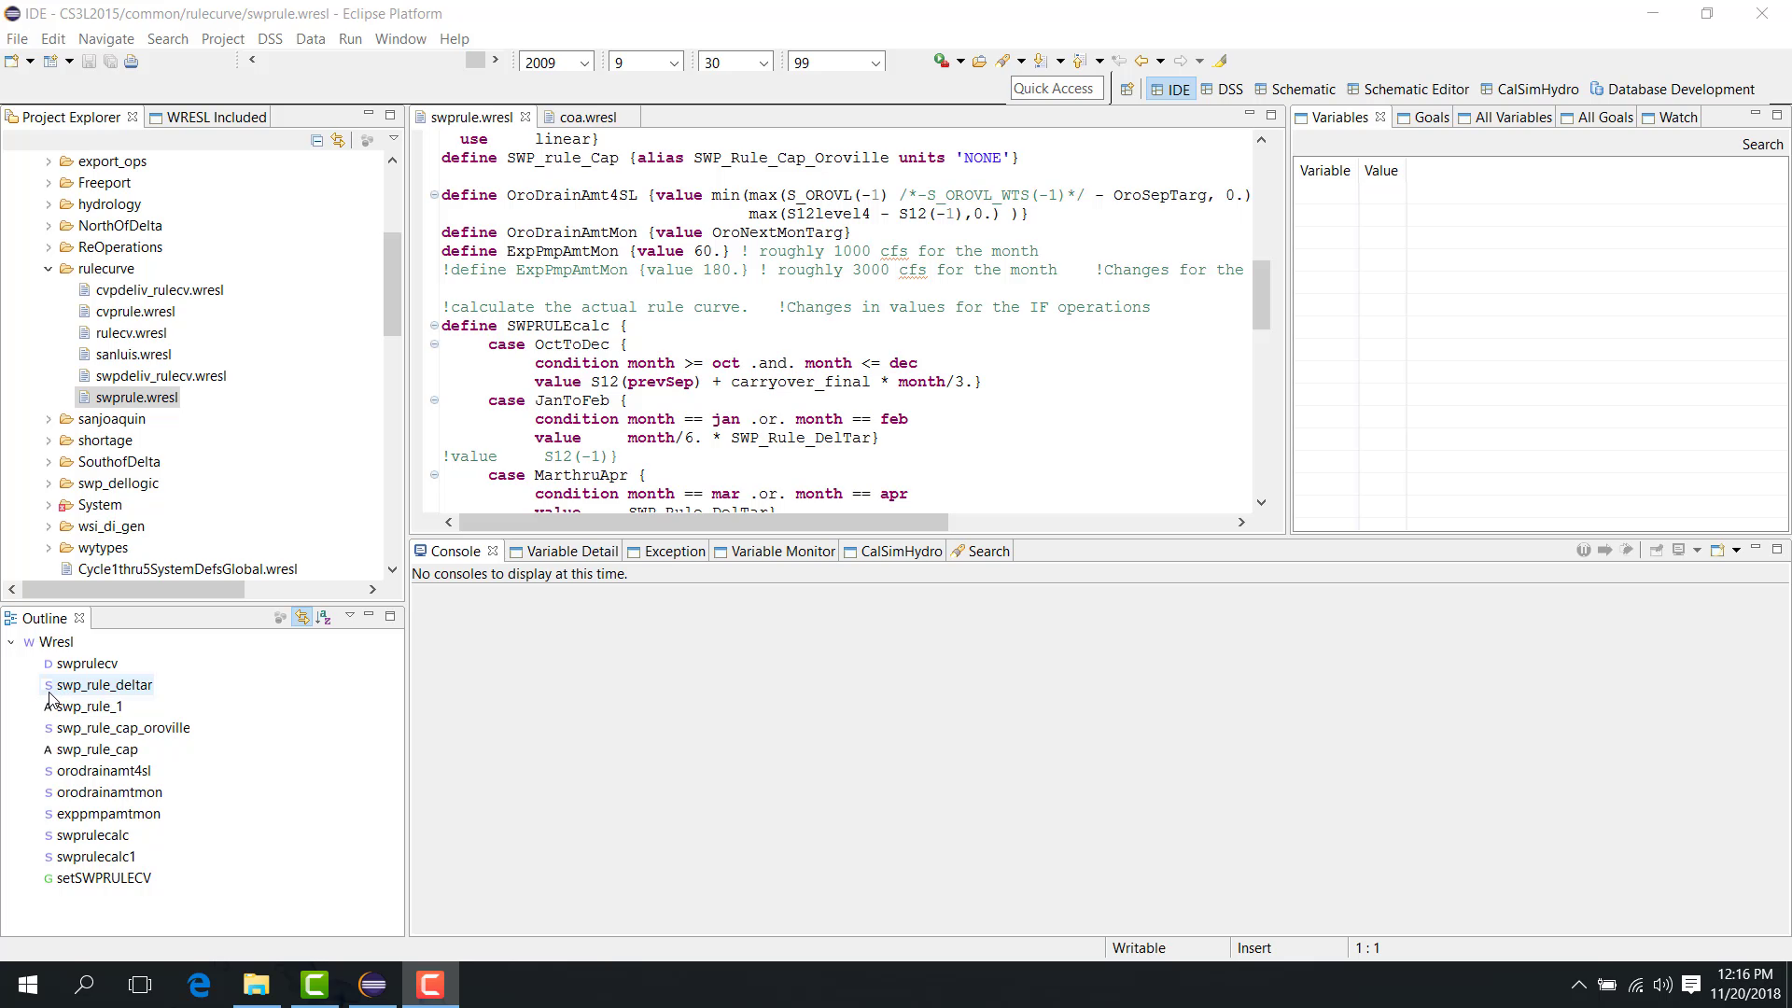The width and height of the screenshot is (1792, 1008).
Task: Click the editor horizontal scrollbar thumb
Action: coord(704,523)
